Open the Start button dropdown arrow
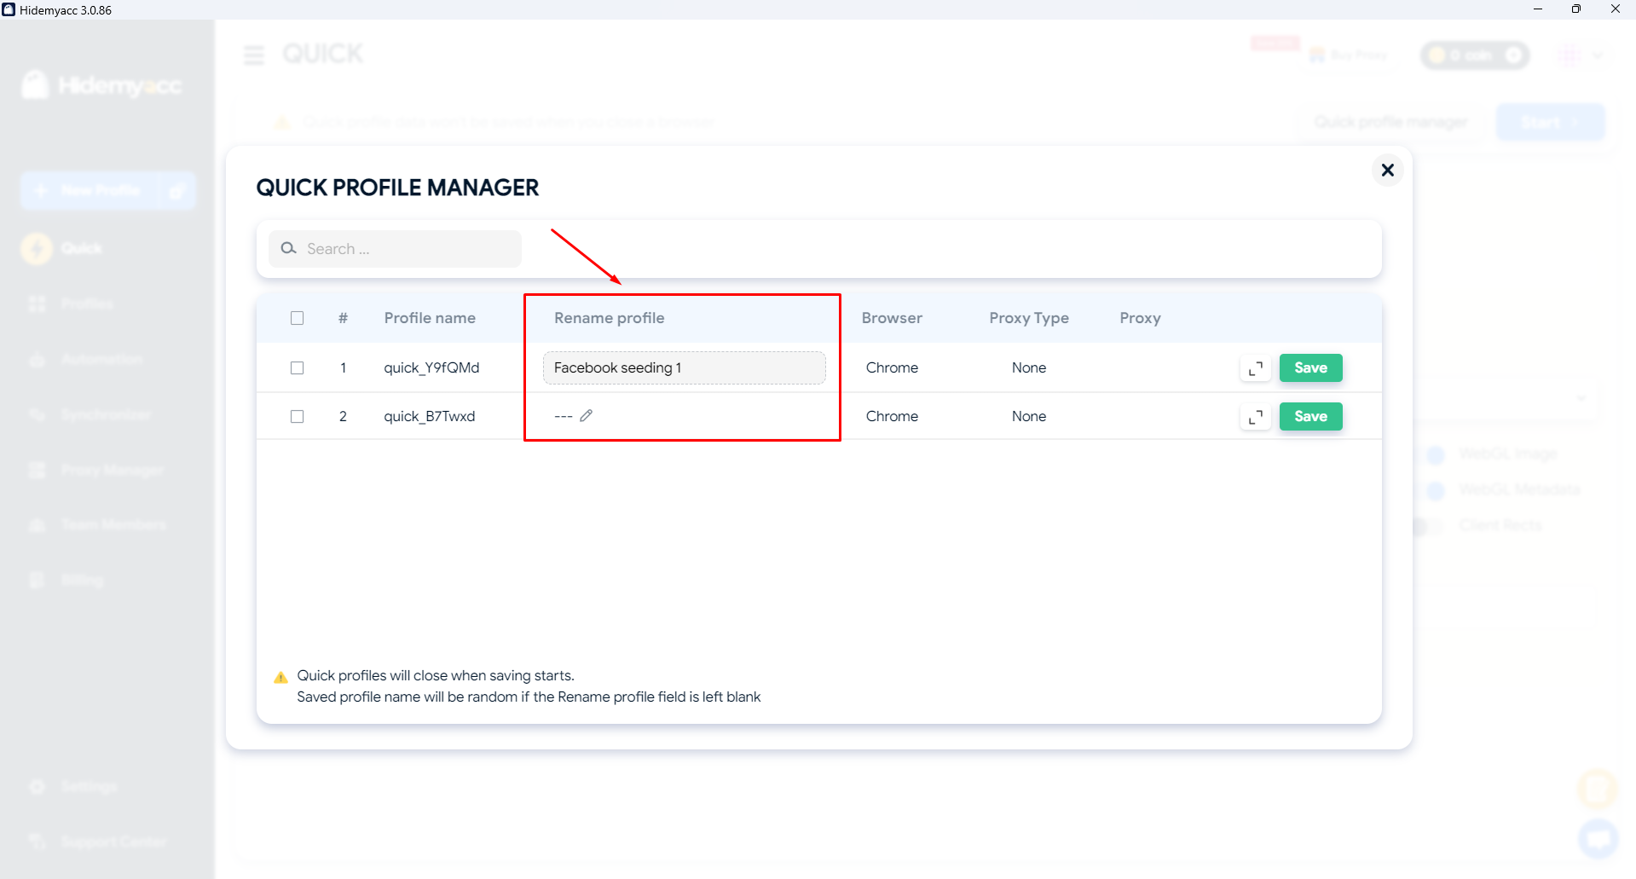 1576,123
